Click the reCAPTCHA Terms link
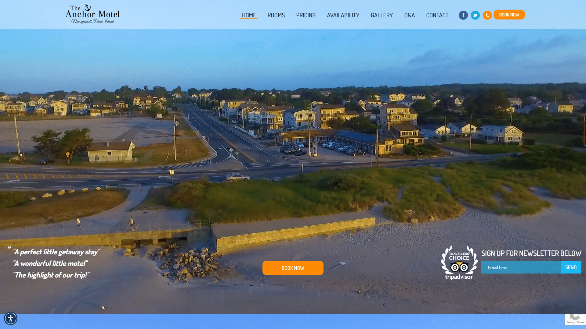The height and width of the screenshot is (329, 586). (581, 322)
